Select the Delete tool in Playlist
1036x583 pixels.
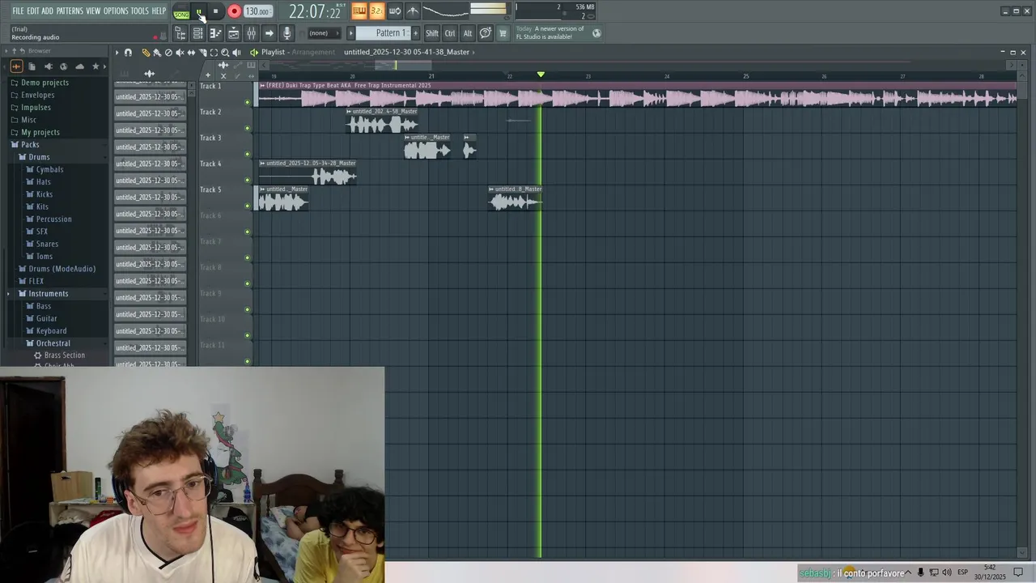(x=168, y=53)
